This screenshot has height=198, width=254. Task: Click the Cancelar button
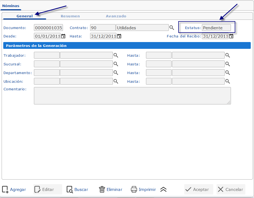tap(231, 189)
